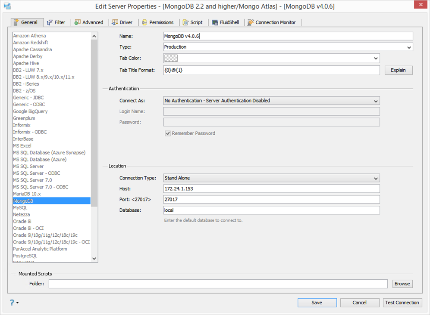The image size is (430, 315).
Task: Click the help question mark icon
Action: (x=12, y=303)
